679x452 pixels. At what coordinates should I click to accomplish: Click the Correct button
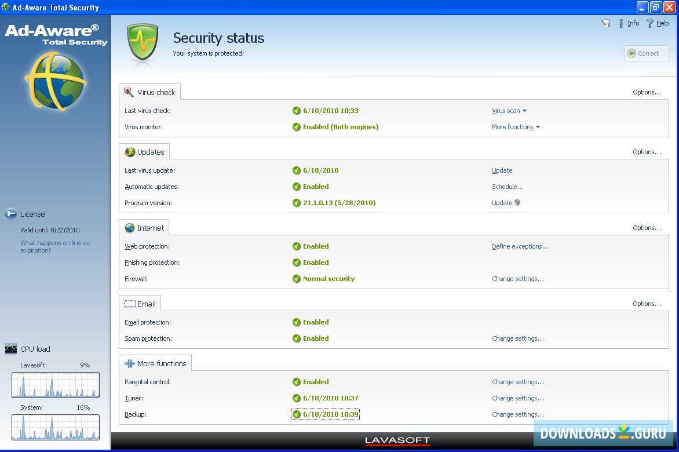pos(646,53)
